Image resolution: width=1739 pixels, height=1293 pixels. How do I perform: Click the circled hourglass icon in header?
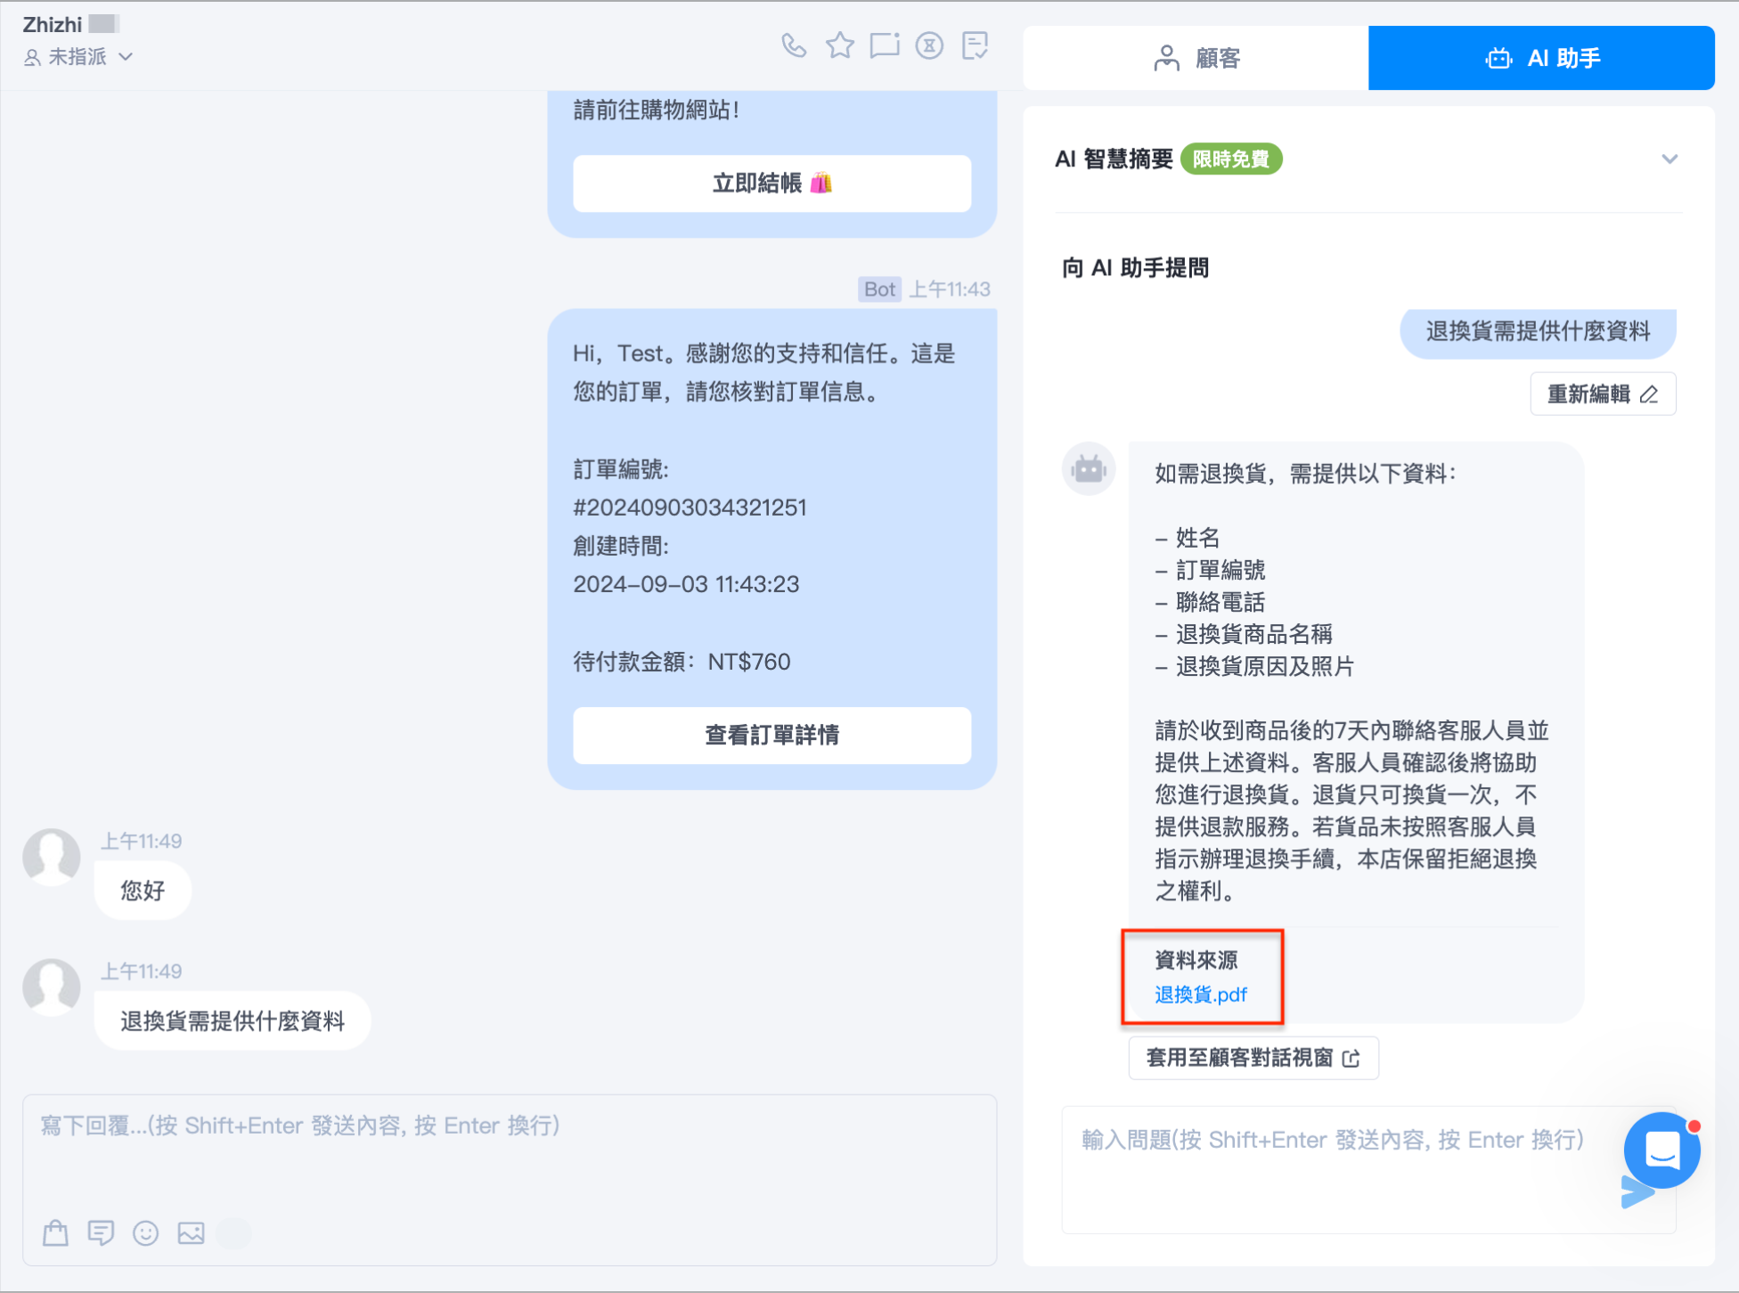[x=929, y=45]
